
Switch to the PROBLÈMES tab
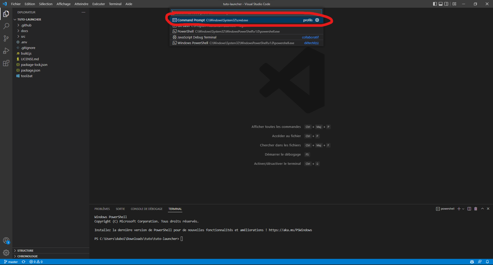pos(102,209)
